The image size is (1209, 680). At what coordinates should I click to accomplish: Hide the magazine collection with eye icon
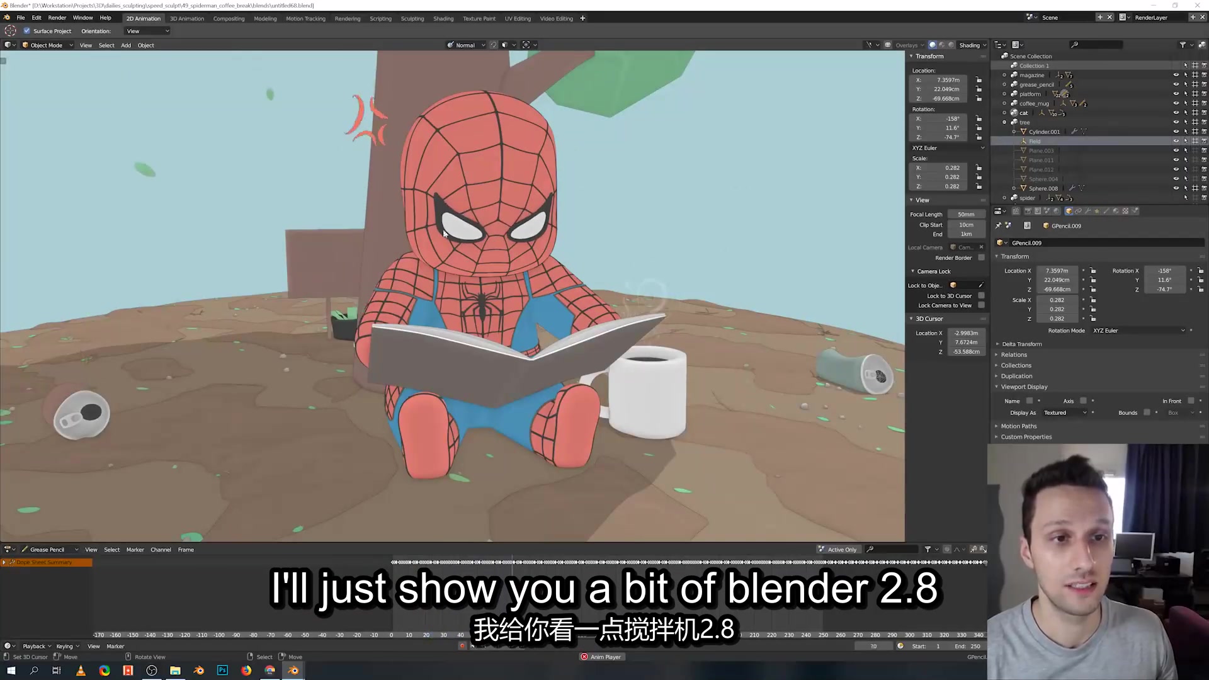pyautogui.click(x=1176, y=75)
